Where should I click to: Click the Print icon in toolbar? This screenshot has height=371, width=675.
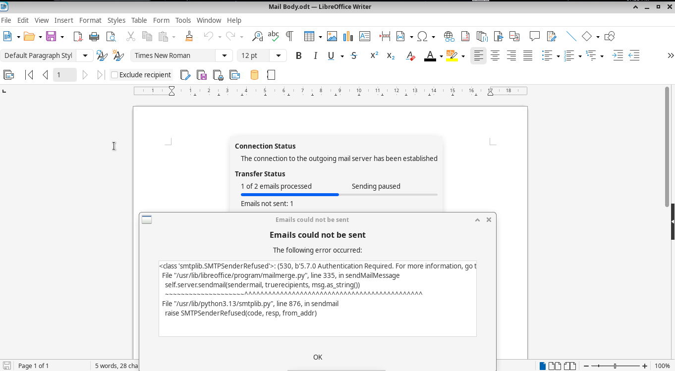[94, 36]
